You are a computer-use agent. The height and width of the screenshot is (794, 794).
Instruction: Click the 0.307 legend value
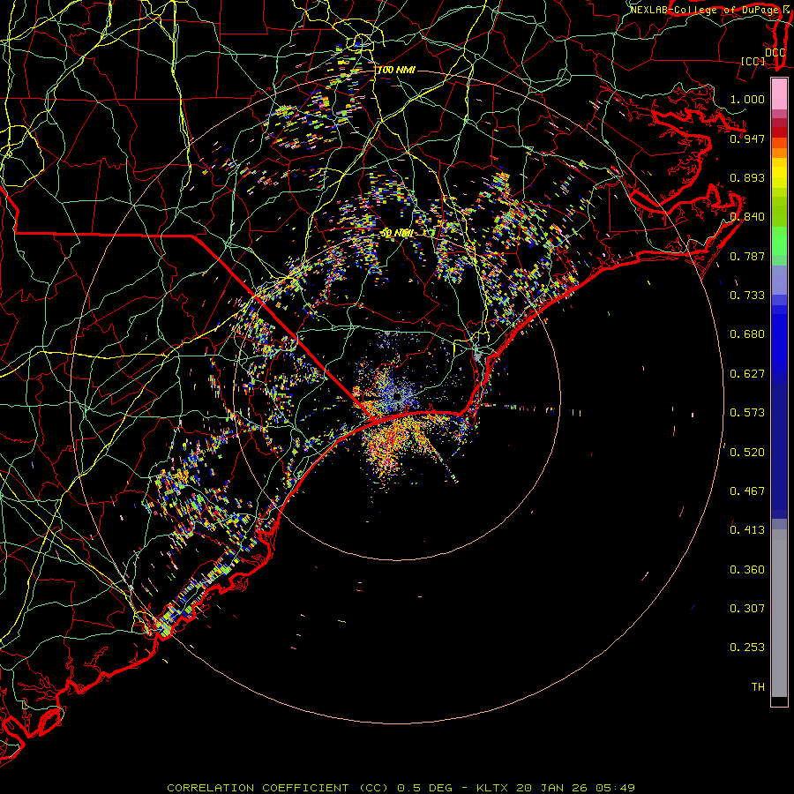tap(747, 609)
